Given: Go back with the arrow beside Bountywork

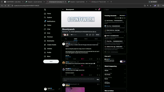Looking at the screenshot, I should click(63, 9).
